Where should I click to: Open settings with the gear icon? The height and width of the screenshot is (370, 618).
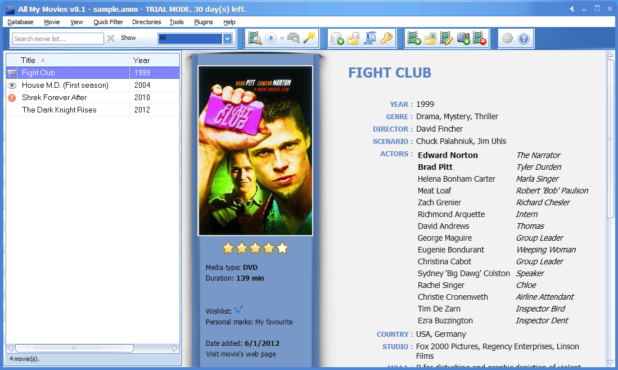tap(508, 38)
